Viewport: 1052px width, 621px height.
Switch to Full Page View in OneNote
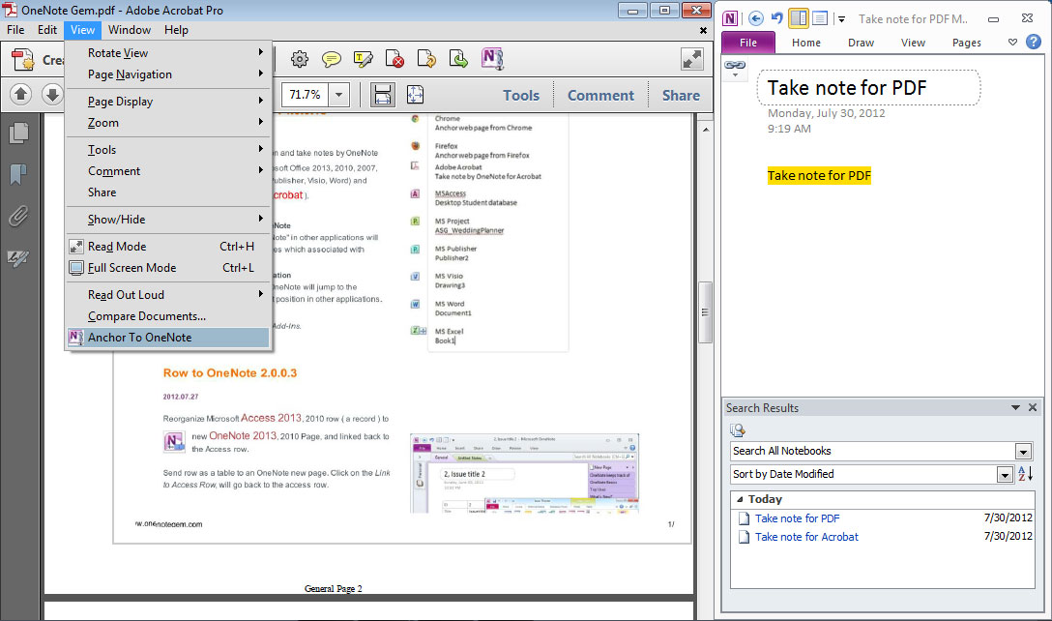820,18
